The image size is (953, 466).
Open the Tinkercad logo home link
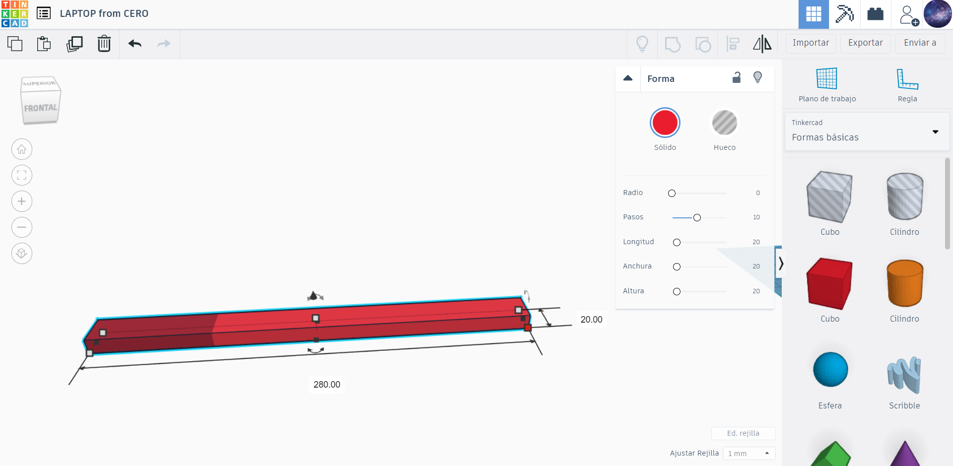pos(15,14)
